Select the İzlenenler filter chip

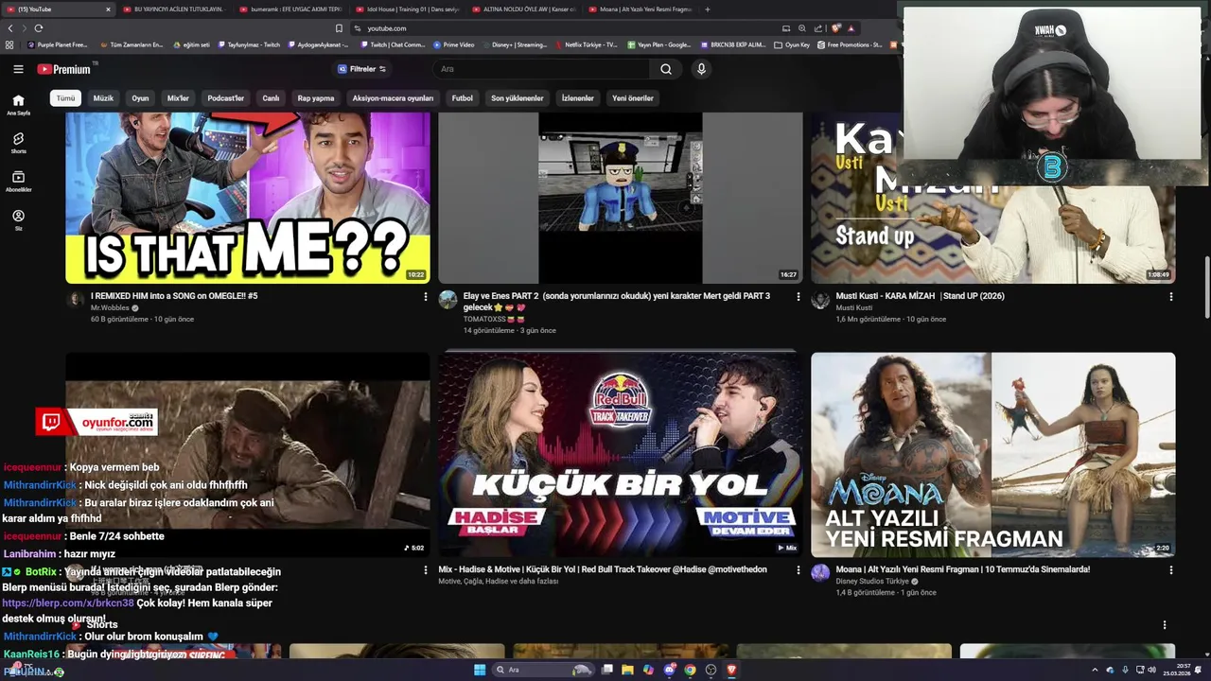tap(578, 98)
